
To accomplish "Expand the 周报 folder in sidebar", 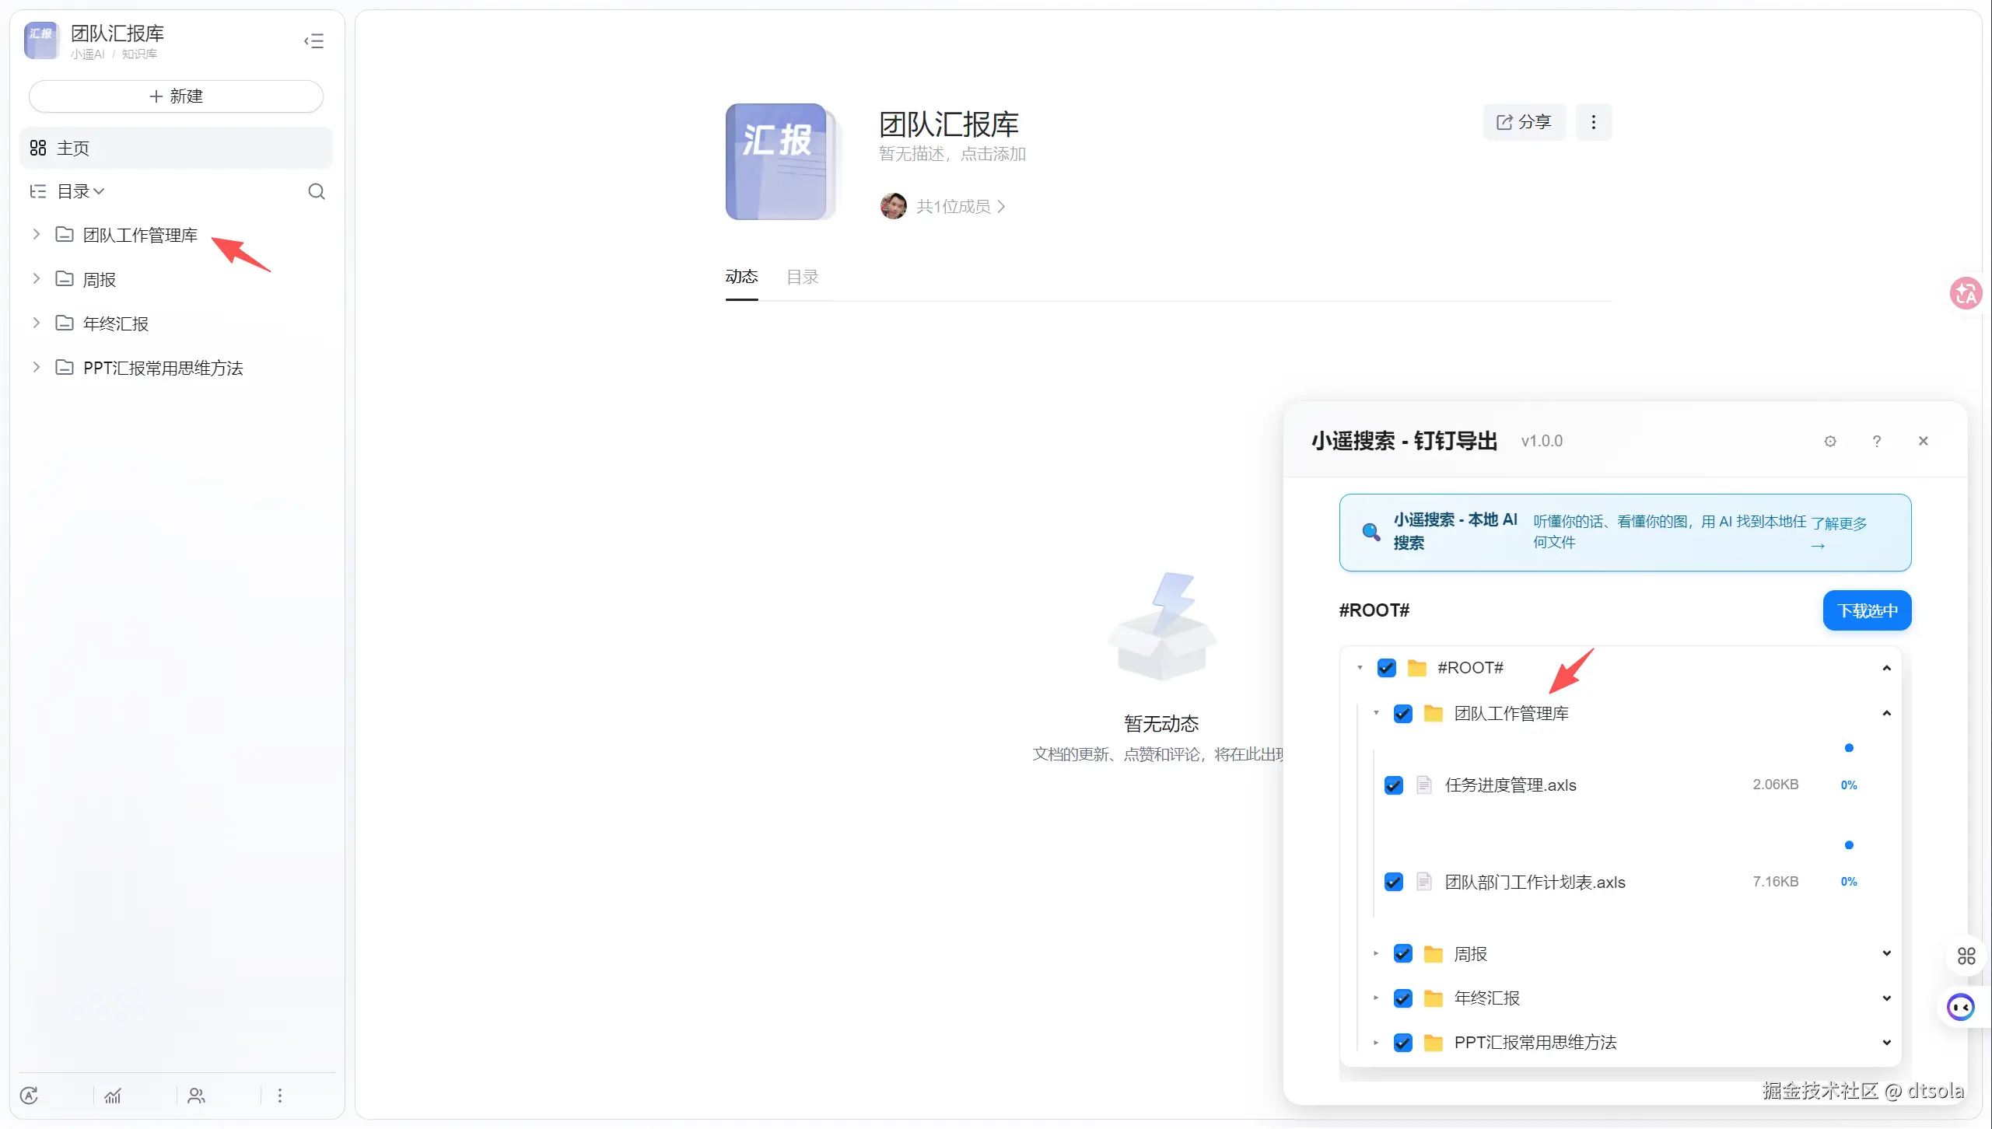I will pyautogui.click(x=36, y=279).
